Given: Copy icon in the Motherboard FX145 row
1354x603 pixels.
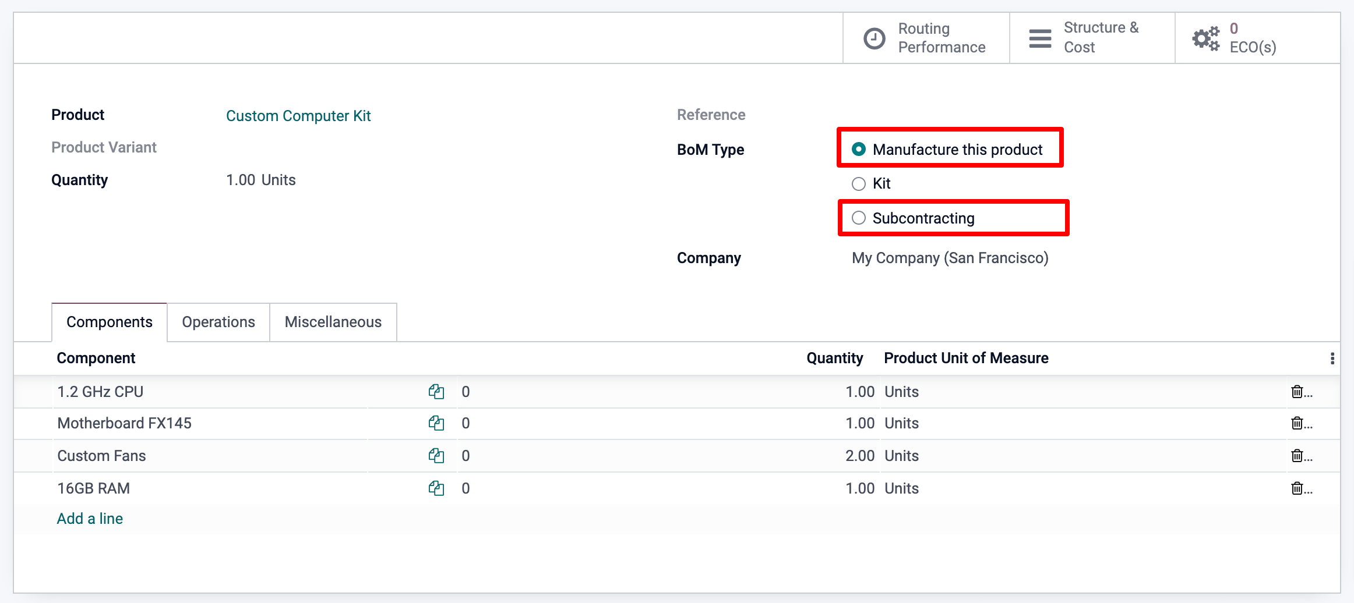Looking at the screenshot, I should coord(436,423).
